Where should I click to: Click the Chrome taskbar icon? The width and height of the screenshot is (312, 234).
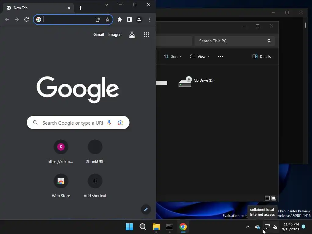[183, 227]
